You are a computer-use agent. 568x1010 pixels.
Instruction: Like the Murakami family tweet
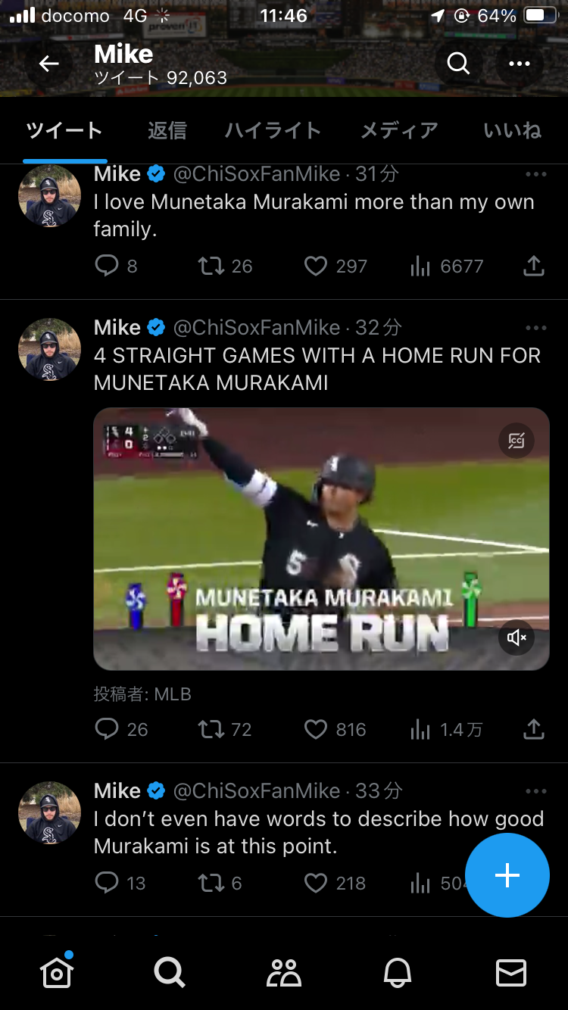(x=315, y=266)
